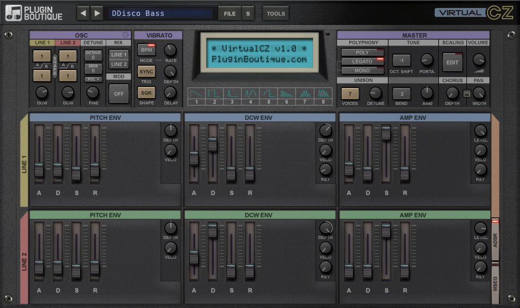Click the VirtualCZ LCD display
This screenshot has width=520, height=308.
click(259, 54)
